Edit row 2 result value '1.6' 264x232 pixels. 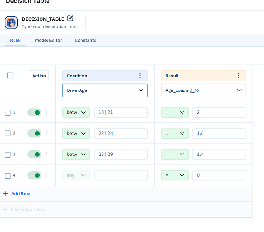pyautogui.click(x=219, y=133)
